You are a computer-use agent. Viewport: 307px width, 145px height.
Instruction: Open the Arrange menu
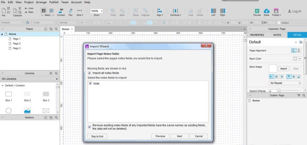pos(41,2)
